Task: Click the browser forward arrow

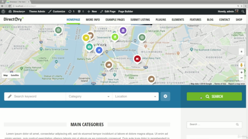Action: coord(6,6)
